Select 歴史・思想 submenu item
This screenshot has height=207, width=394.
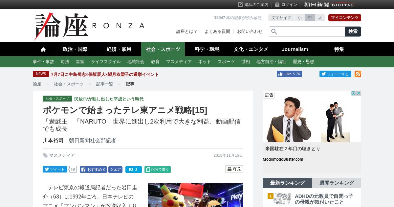click(303, 62)
